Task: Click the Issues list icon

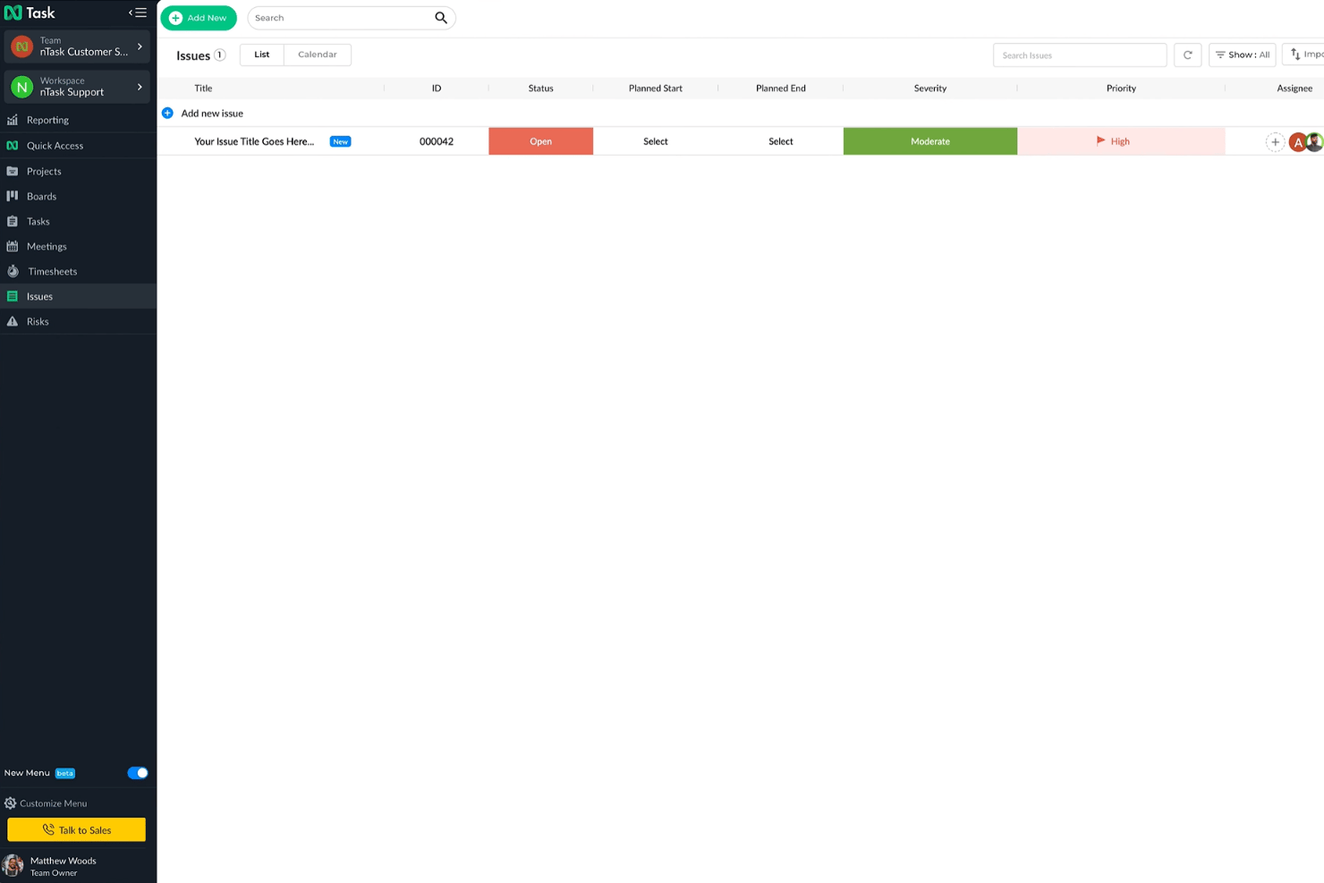Action: pos(13,296)
